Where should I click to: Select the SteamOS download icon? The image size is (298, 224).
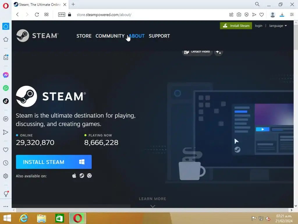coord(82,176)
